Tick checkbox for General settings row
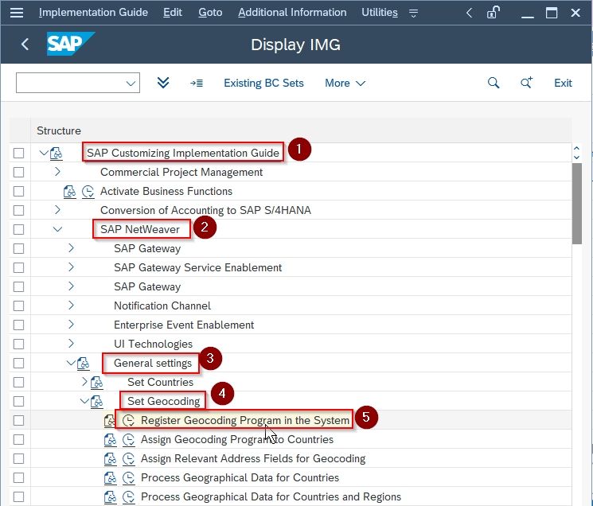593x506 pixels. click(18, 363)
